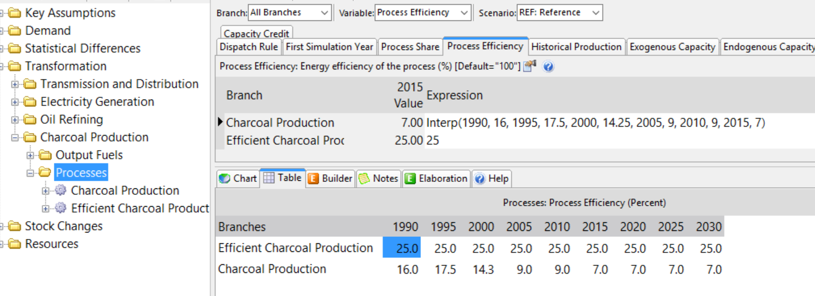Click the Transformation folder icon
Viewport: 815px width, 296px height.
(15, 66)
